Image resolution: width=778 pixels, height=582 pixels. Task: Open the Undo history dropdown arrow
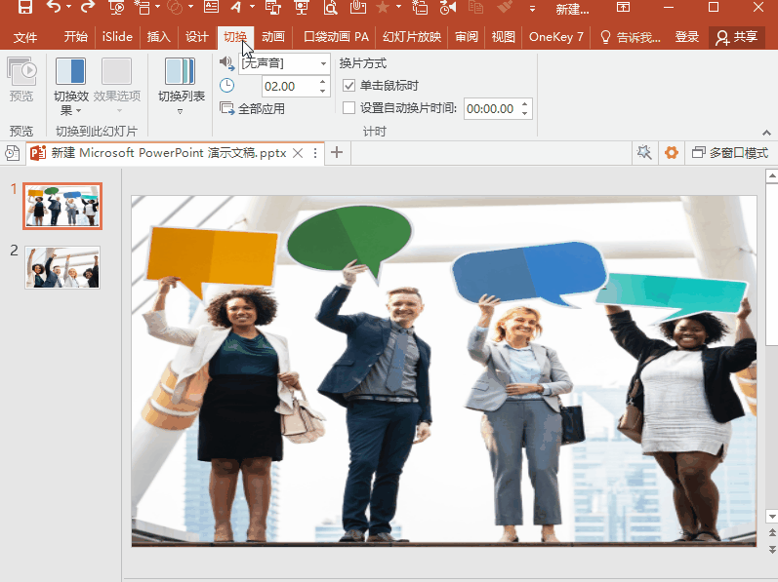tap(69, 7)
